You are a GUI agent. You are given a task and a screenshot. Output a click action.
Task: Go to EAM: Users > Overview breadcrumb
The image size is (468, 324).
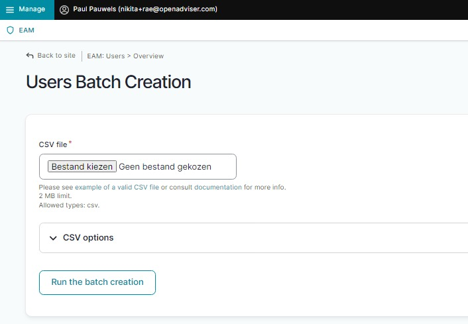[x=125, y=56]
